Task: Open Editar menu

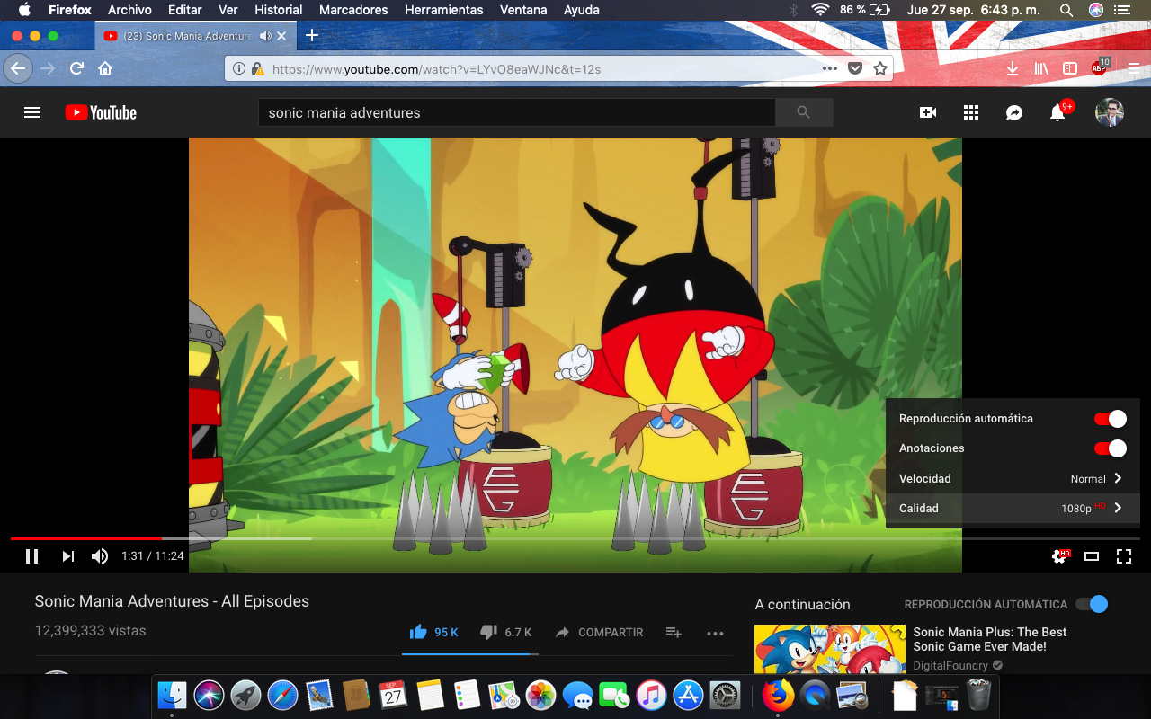Action: click(x=185, y=10)
